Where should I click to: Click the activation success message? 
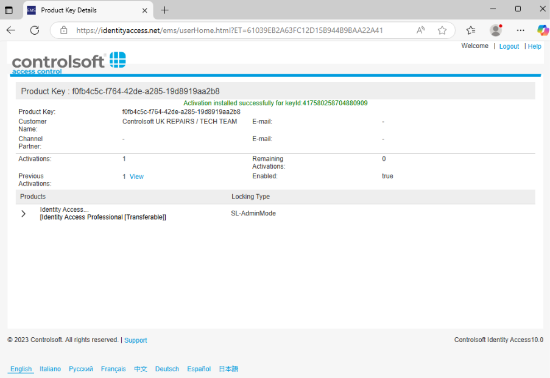point(275,103)
